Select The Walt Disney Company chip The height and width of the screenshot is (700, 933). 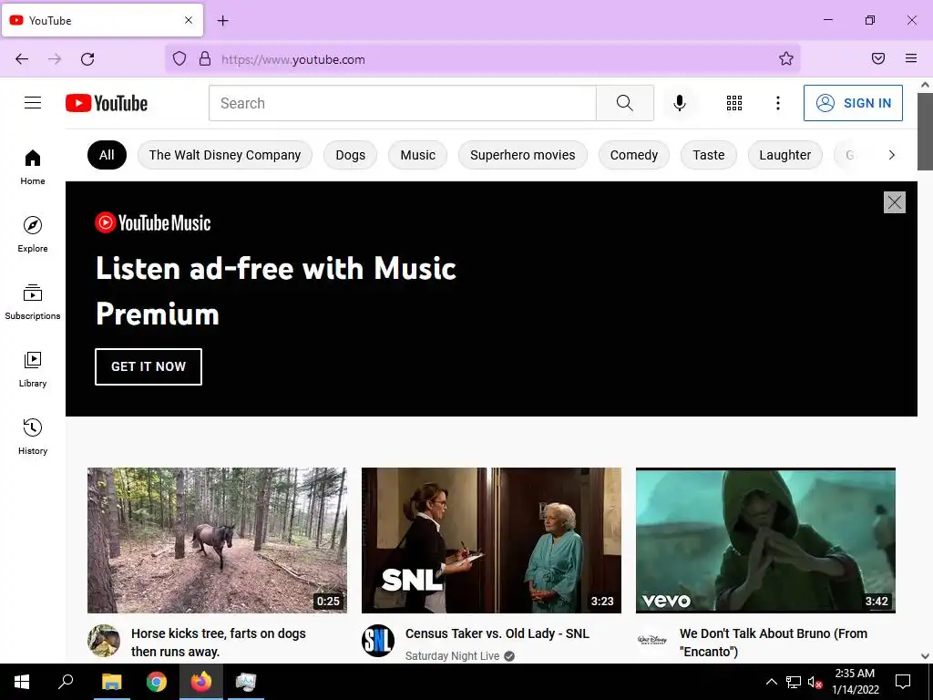[x=225, y=155]
